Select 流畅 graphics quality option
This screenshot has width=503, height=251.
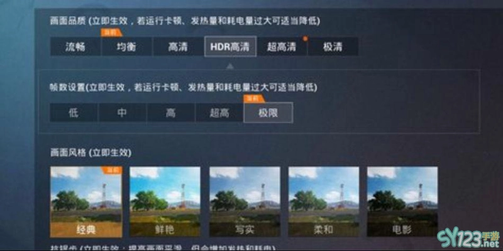(x=75, y=46)
